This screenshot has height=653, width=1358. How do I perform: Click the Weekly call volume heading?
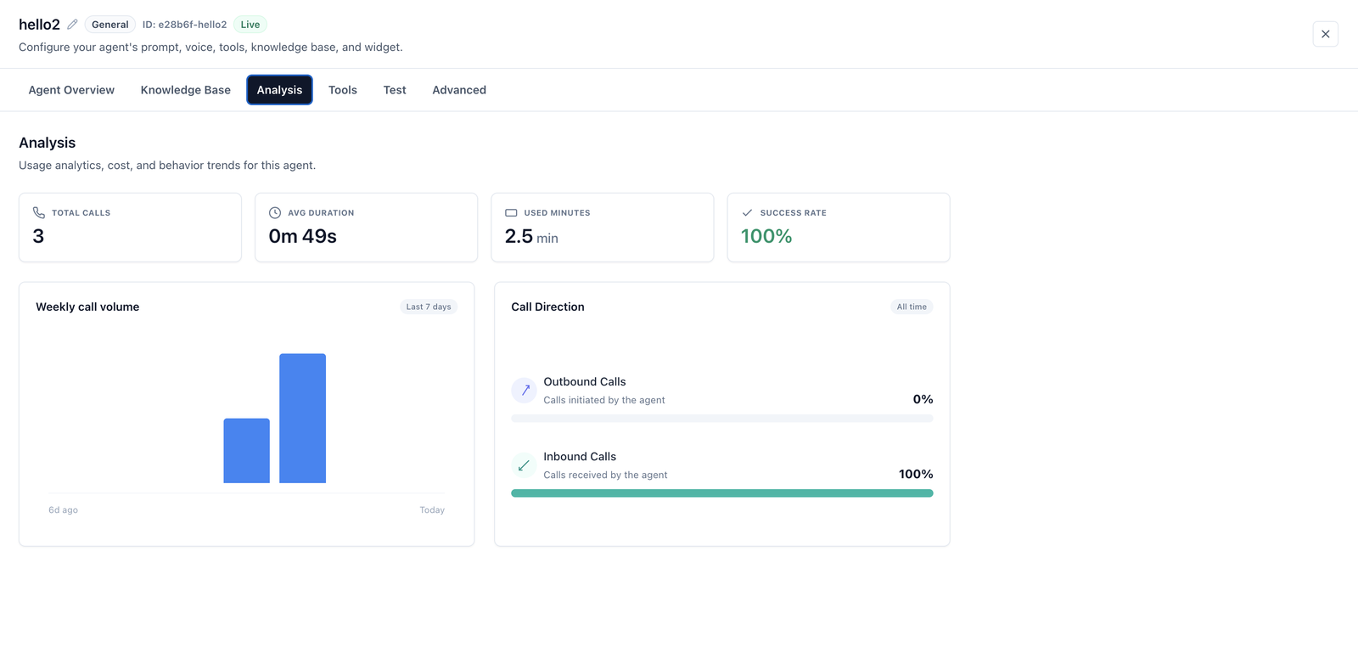pos(87,307)
